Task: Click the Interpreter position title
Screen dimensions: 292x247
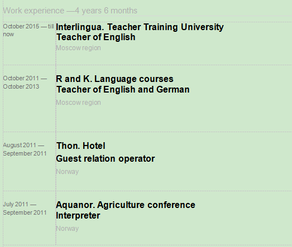Action: pos(78,216)
